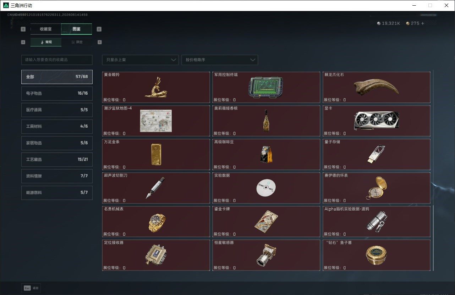
Task: Switch to the 图鉴 tab
Action: click(76, 29)
